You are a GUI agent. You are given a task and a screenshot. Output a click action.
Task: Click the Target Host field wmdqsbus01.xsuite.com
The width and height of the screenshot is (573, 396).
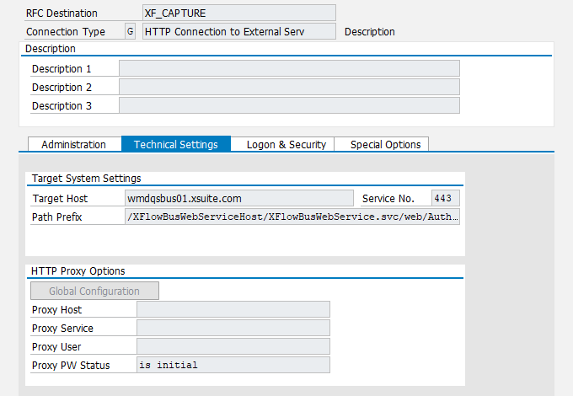(239, 198)
